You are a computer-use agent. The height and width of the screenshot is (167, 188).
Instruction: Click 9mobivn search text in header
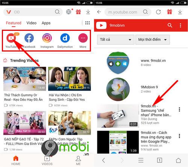click(117, 26)
